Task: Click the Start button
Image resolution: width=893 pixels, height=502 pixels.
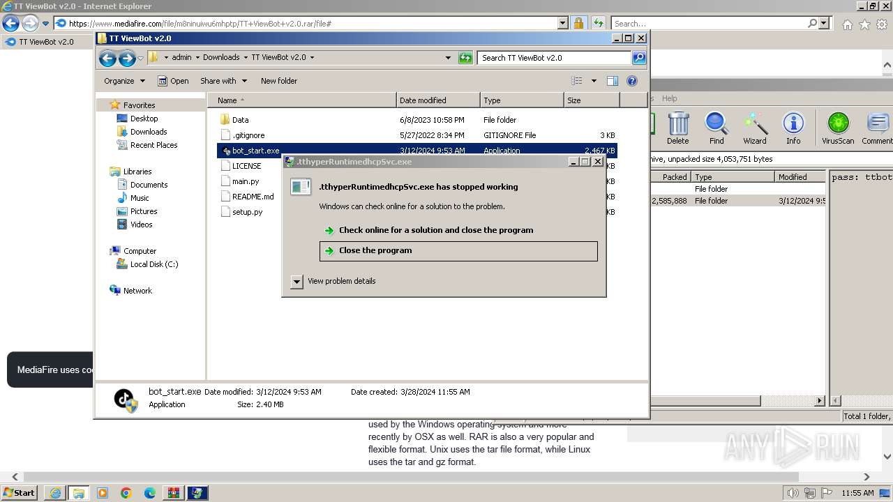Action: coord(20,493)
